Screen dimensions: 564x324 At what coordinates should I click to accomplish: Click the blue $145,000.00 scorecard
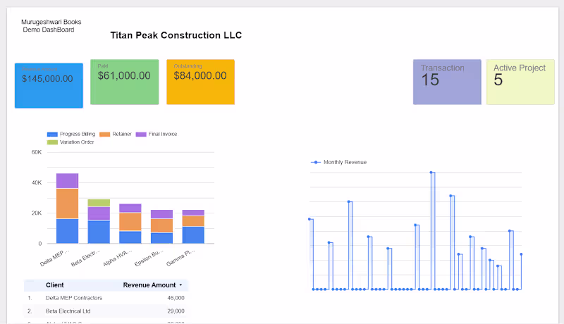49,85
